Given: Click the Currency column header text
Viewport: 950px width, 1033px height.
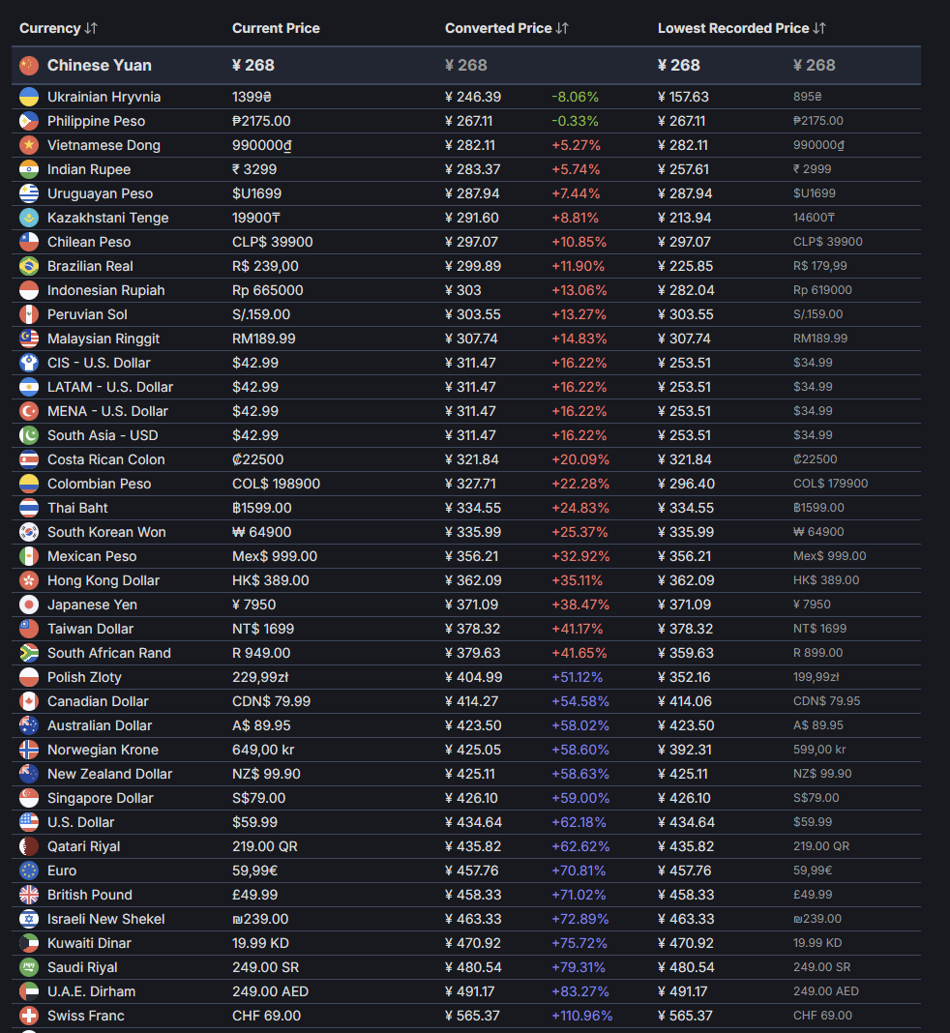Looking at the screenshot, I should coord(49,28).
